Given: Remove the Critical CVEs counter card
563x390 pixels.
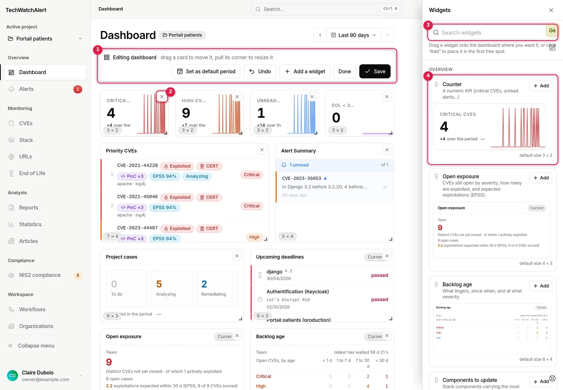Looking at the screenshot, I should click(162, 97).
